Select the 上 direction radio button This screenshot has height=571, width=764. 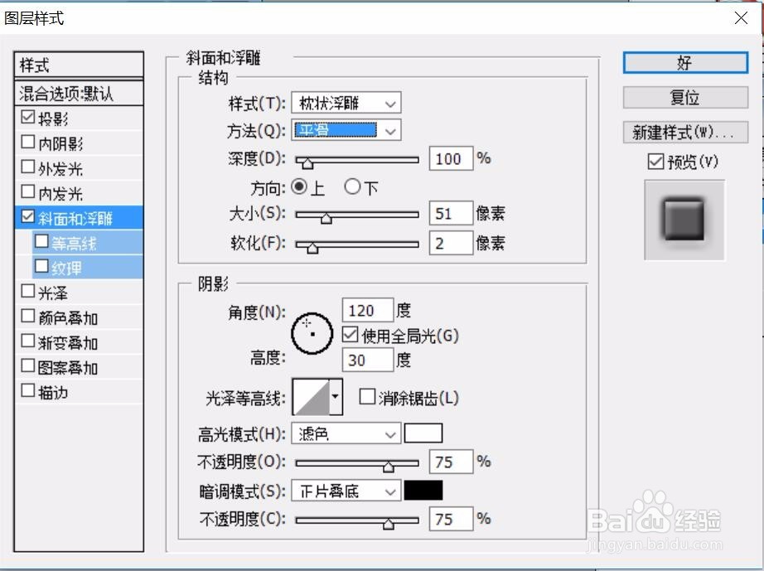pos(299,186)
